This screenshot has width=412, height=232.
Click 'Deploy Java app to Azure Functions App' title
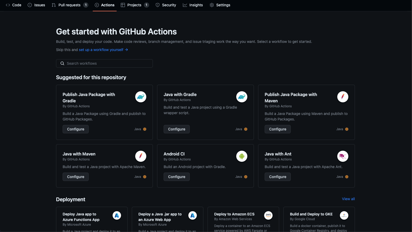click(81, 217)
